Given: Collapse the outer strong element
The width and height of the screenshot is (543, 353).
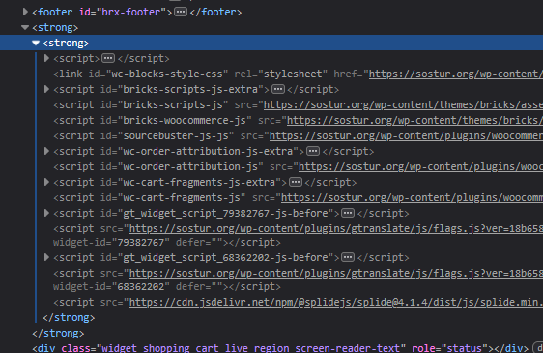Looking at the screenshot, I should (25, 27).
